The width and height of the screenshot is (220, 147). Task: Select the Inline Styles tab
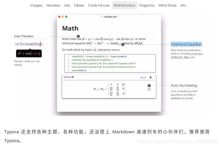pos(168,5)
